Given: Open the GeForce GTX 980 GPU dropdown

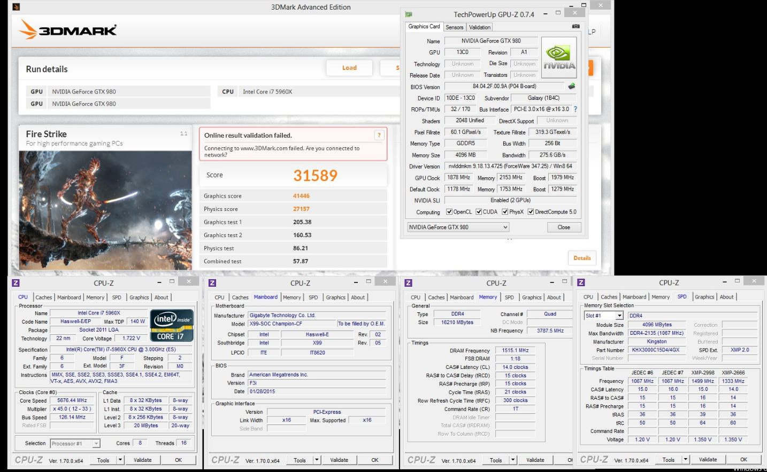Looking at the screenshot, I should tap(458, 227).
